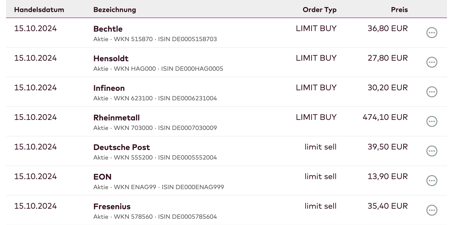Open the Infineon stock link
The height and width of the screenshot is (225, 453).
tap(109, 88)
